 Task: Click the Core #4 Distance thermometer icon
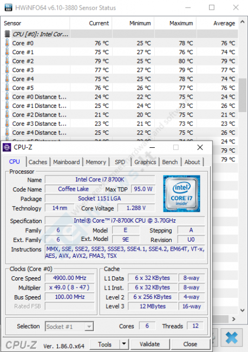[7, 133]
